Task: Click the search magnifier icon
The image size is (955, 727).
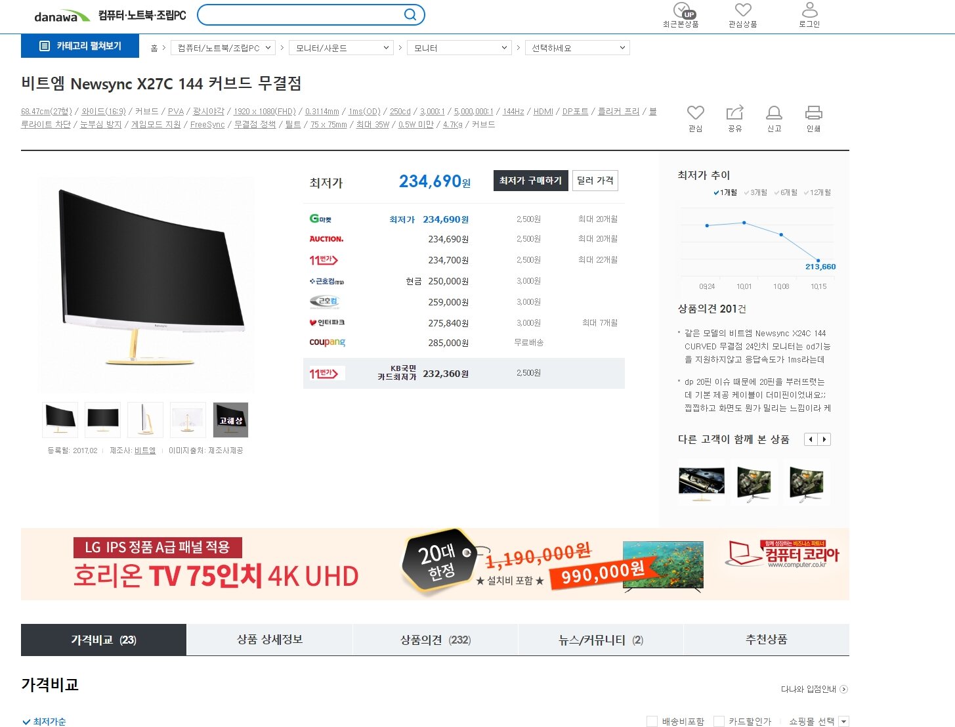Action: [x=410, y=14]
